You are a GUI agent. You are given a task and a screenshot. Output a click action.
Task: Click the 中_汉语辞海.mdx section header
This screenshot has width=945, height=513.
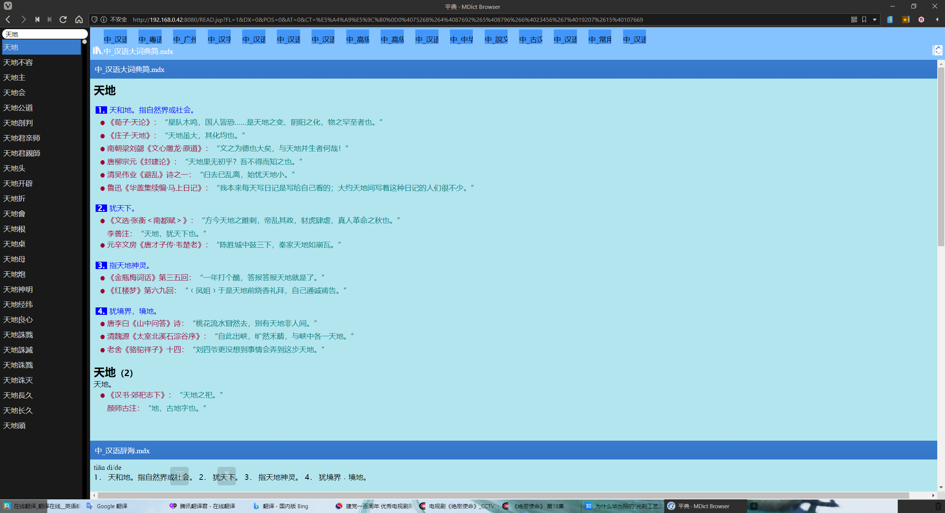[122, 451]
